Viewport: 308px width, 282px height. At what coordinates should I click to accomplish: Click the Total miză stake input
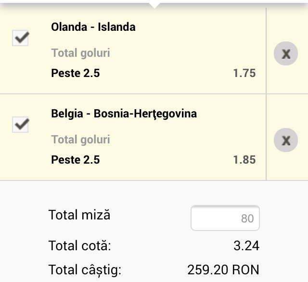(x=225, y=218)
